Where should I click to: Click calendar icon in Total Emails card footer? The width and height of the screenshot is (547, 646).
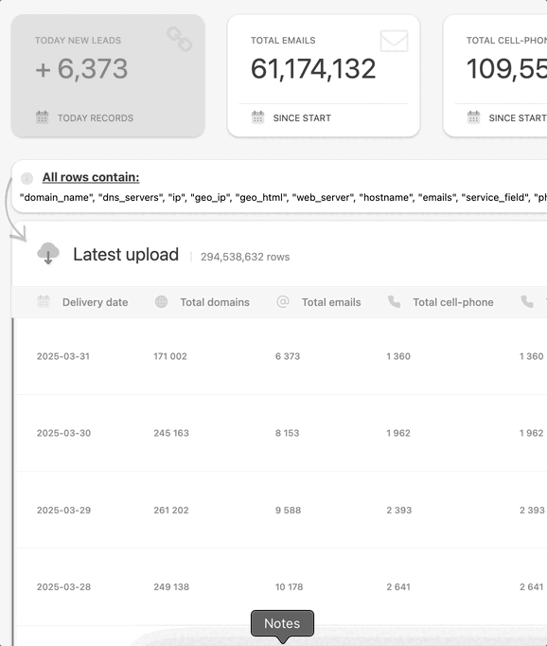tap(257, 117)
